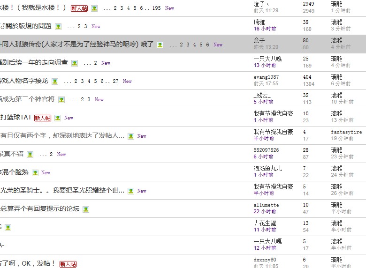Go to page 27 of 名字接龙 thread
Image resolution: width=366 pixels, height=268 pixels.
115,81
